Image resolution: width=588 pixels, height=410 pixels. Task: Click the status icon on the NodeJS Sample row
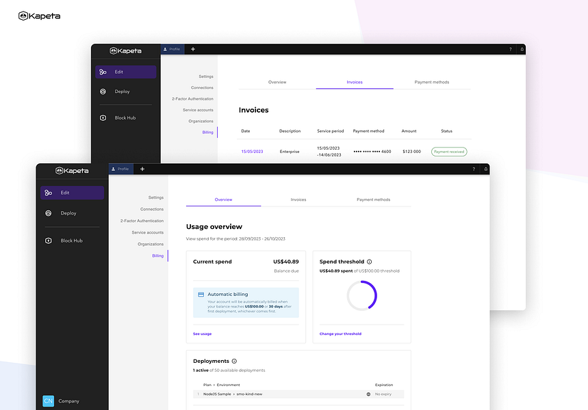click(368, 394)
